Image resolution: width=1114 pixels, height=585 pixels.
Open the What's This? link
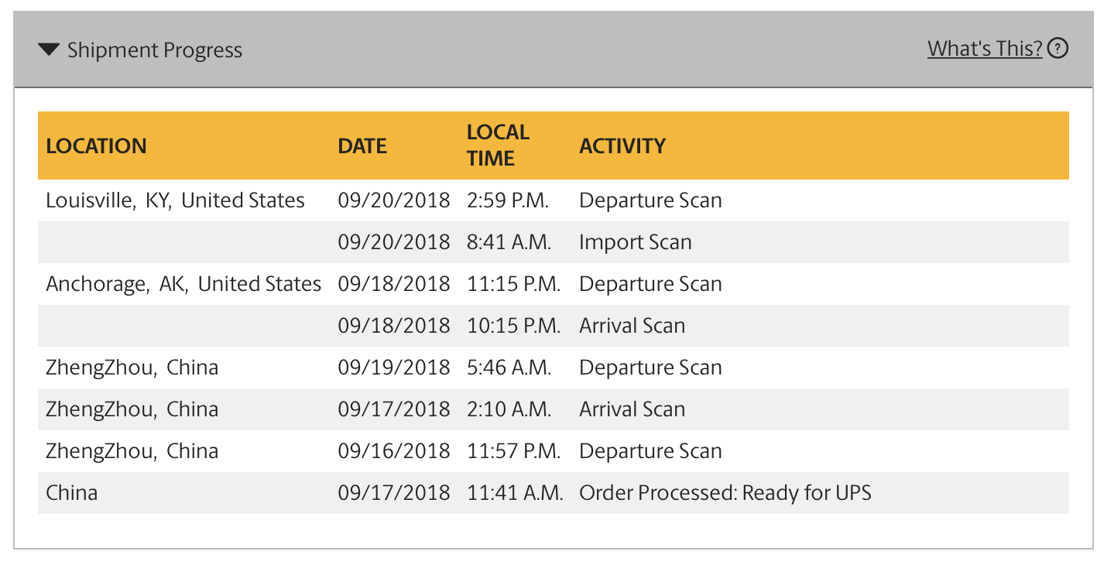click(x=985, y=49)
